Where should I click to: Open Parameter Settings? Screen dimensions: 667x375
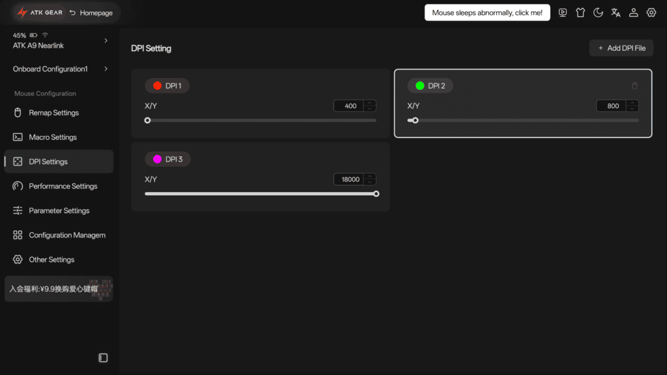tap(59, 210)
